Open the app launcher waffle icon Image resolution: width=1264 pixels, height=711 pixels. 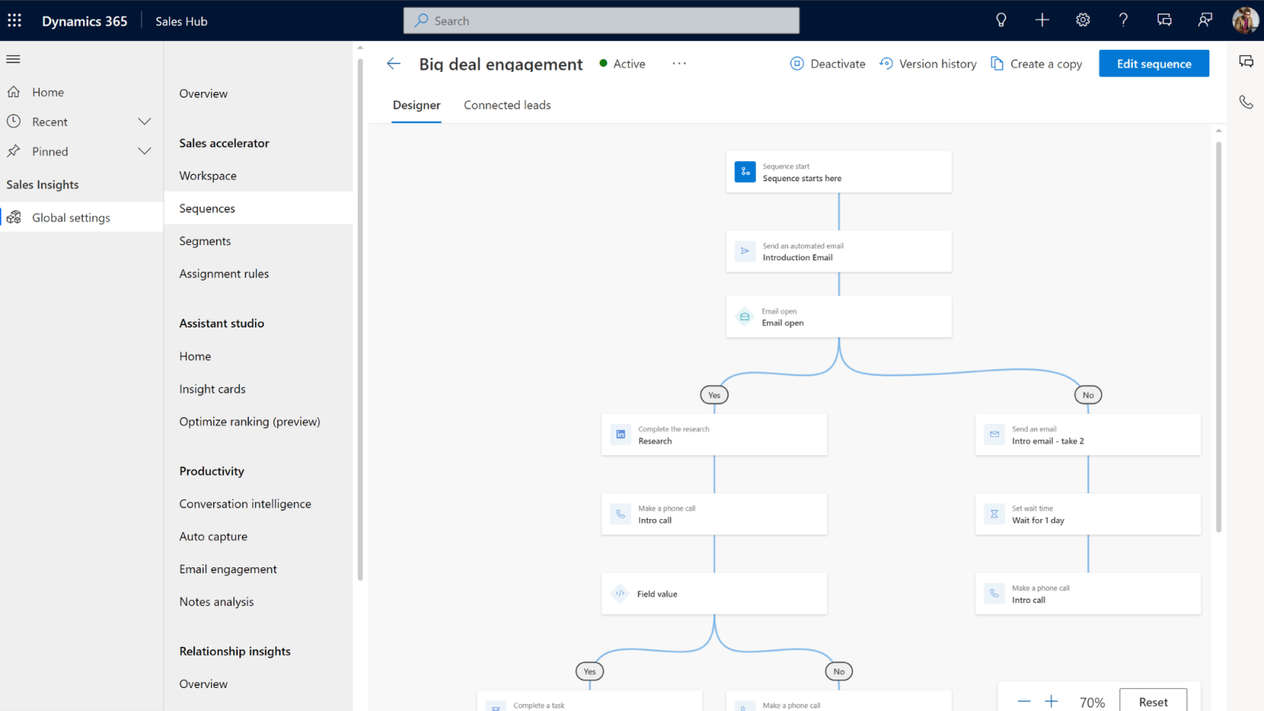coord(14,21)
